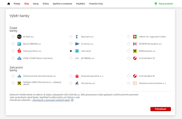Viewport: 182px width, 119px height.
Task: Select the MONETA Money Bank radio button
Action: 129,44
